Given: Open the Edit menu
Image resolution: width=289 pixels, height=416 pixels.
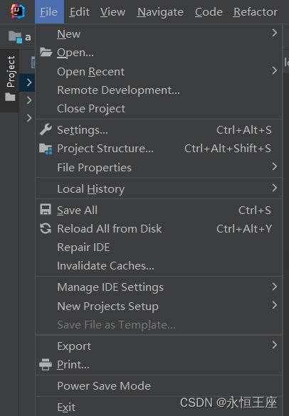Looking at the screenshot, I should [x=80, y=12].
